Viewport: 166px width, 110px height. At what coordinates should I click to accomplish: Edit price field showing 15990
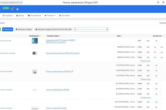[141, 57]
